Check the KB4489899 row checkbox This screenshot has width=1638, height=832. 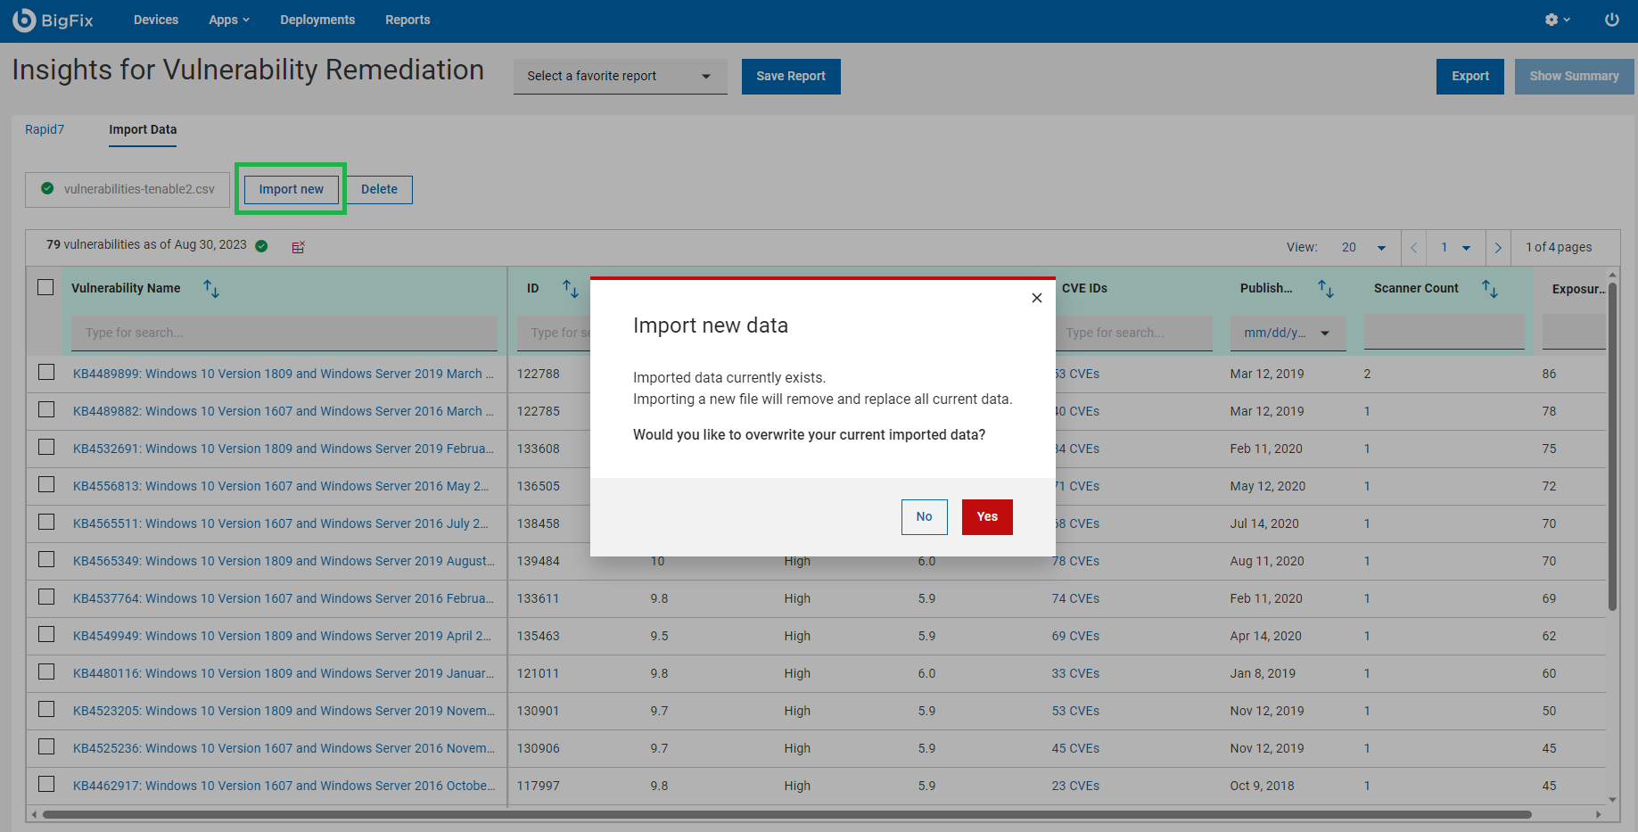pyautogui.click(x=46, y=373)
